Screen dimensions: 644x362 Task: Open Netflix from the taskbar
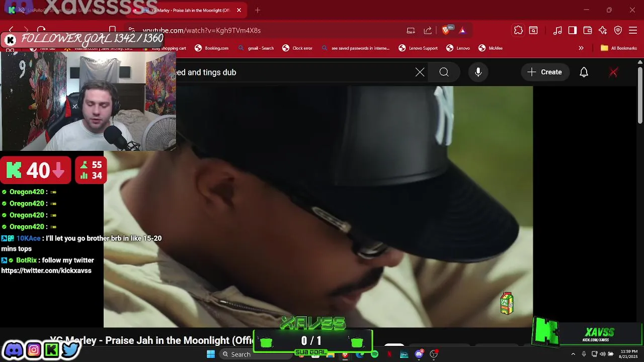(x=389, y=354)
